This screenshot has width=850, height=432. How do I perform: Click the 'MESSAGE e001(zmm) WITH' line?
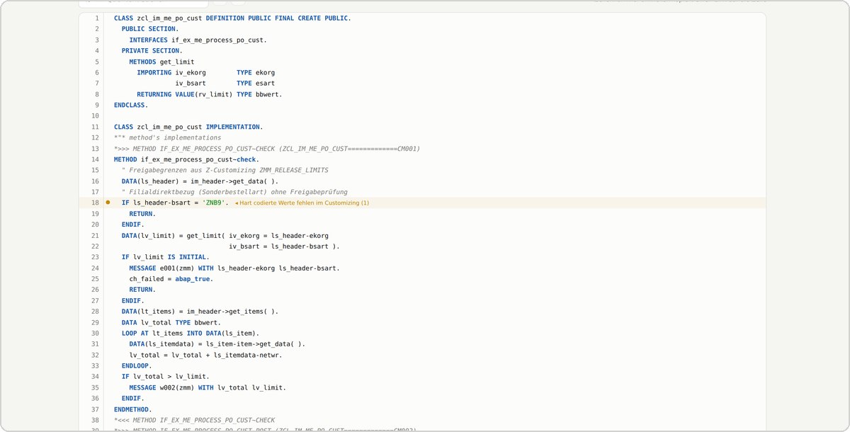234,268
